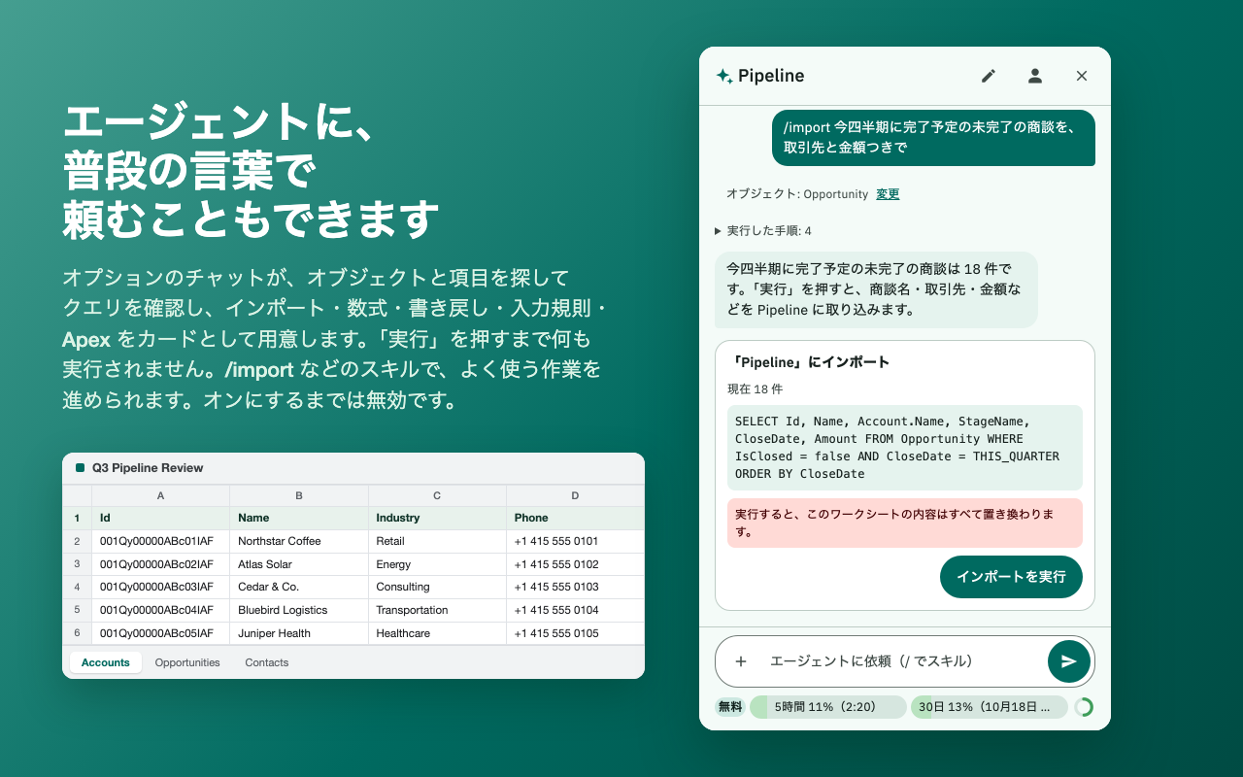Click the Transportation industry cell
Image resolution: width=1243 pixels, height=777 pixels.
click(437, 610)
